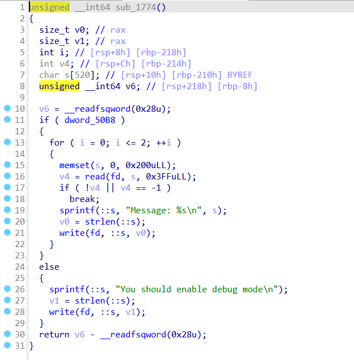Click v6 variable in return statement

tap(80, 335)
